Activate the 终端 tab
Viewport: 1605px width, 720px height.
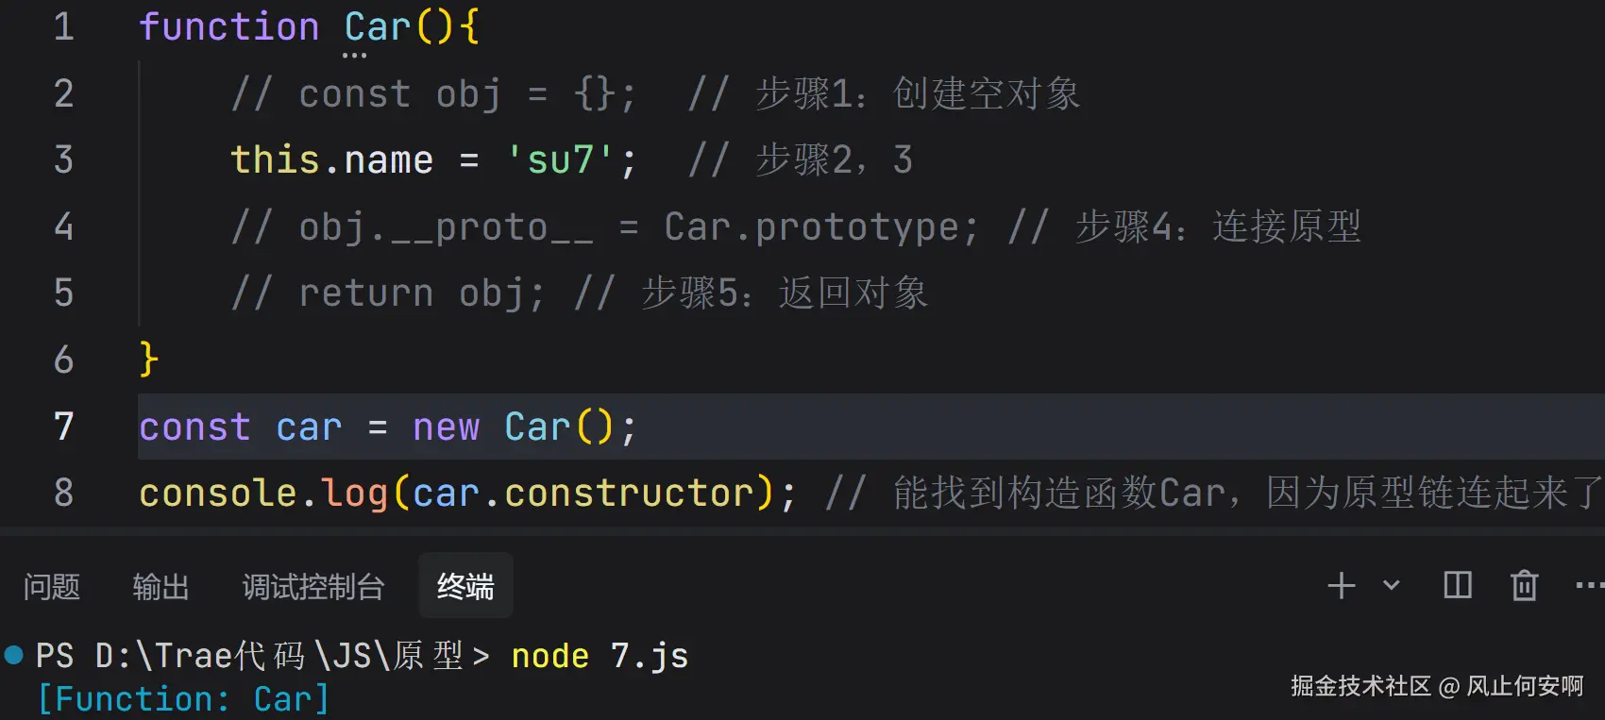point(465,587)
